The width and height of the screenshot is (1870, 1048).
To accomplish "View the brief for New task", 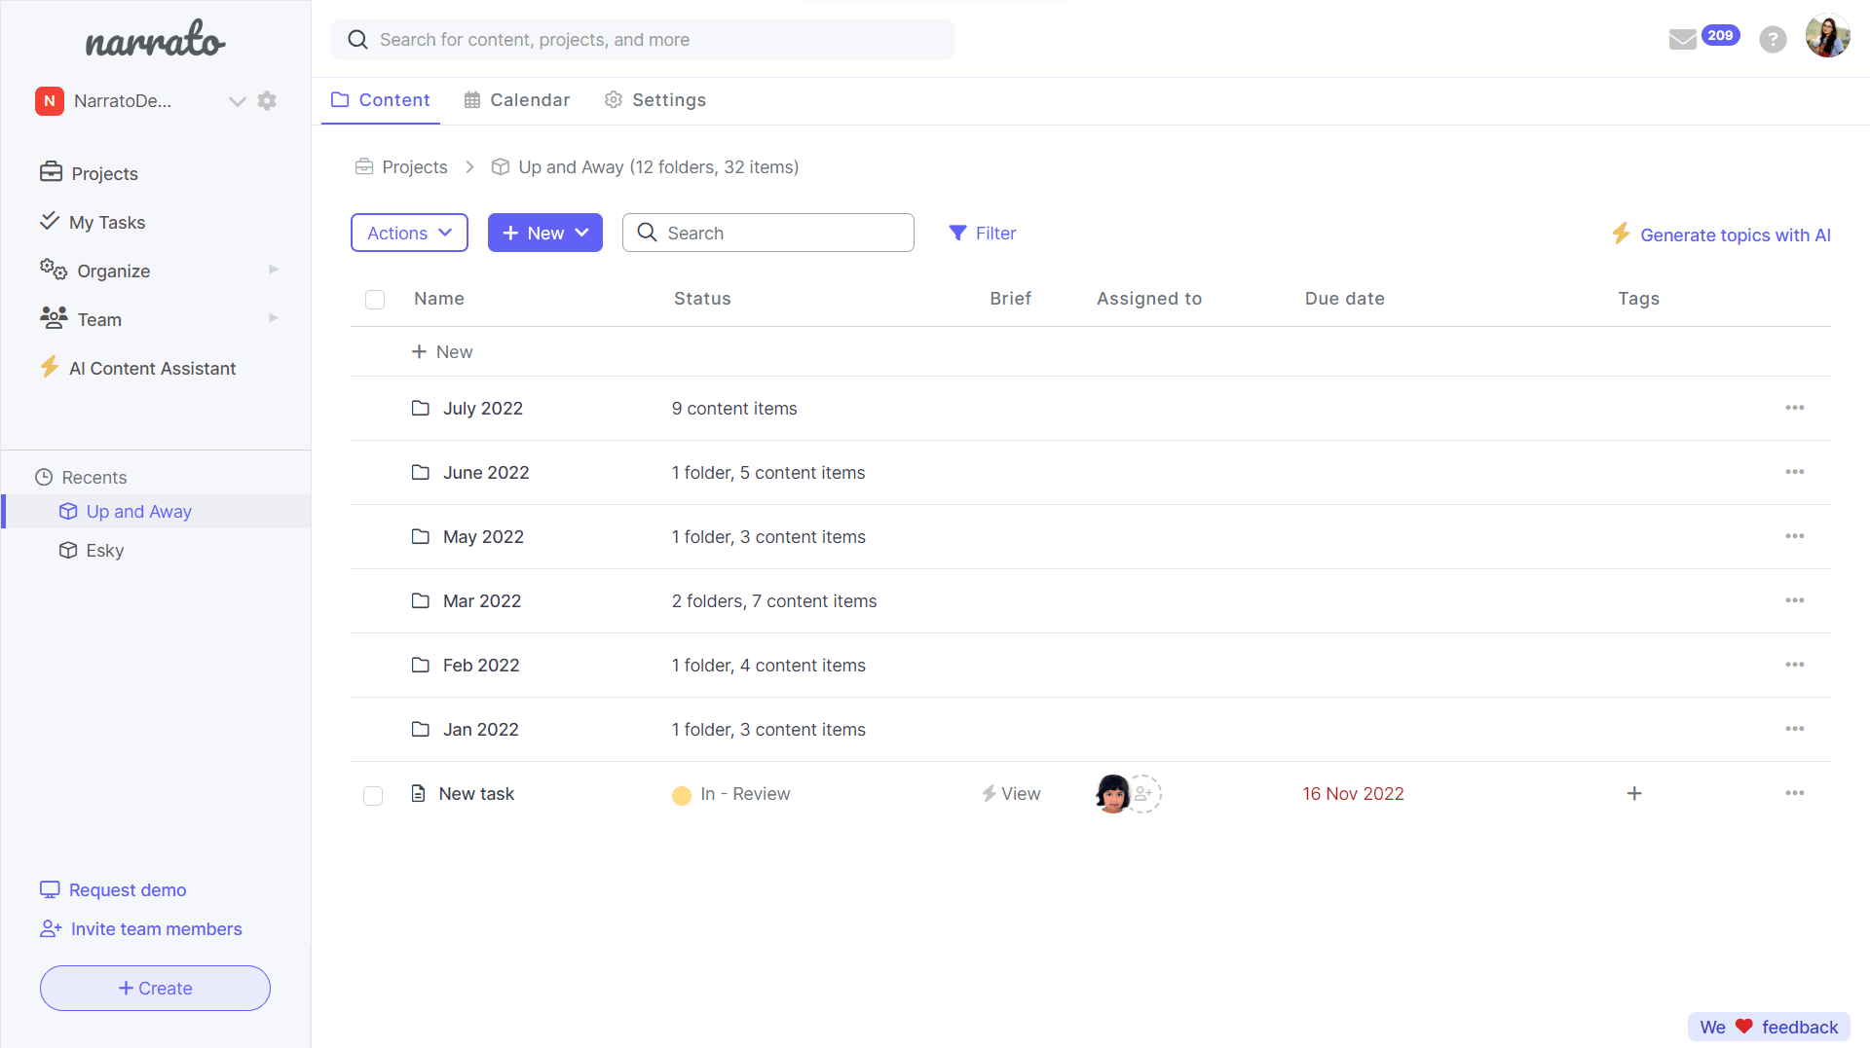I will (x=1011, y=794).
